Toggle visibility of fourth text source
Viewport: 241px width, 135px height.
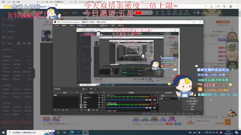(x=99, y=102)
